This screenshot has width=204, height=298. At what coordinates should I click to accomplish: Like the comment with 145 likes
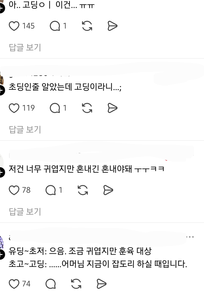tap(14, 26)
